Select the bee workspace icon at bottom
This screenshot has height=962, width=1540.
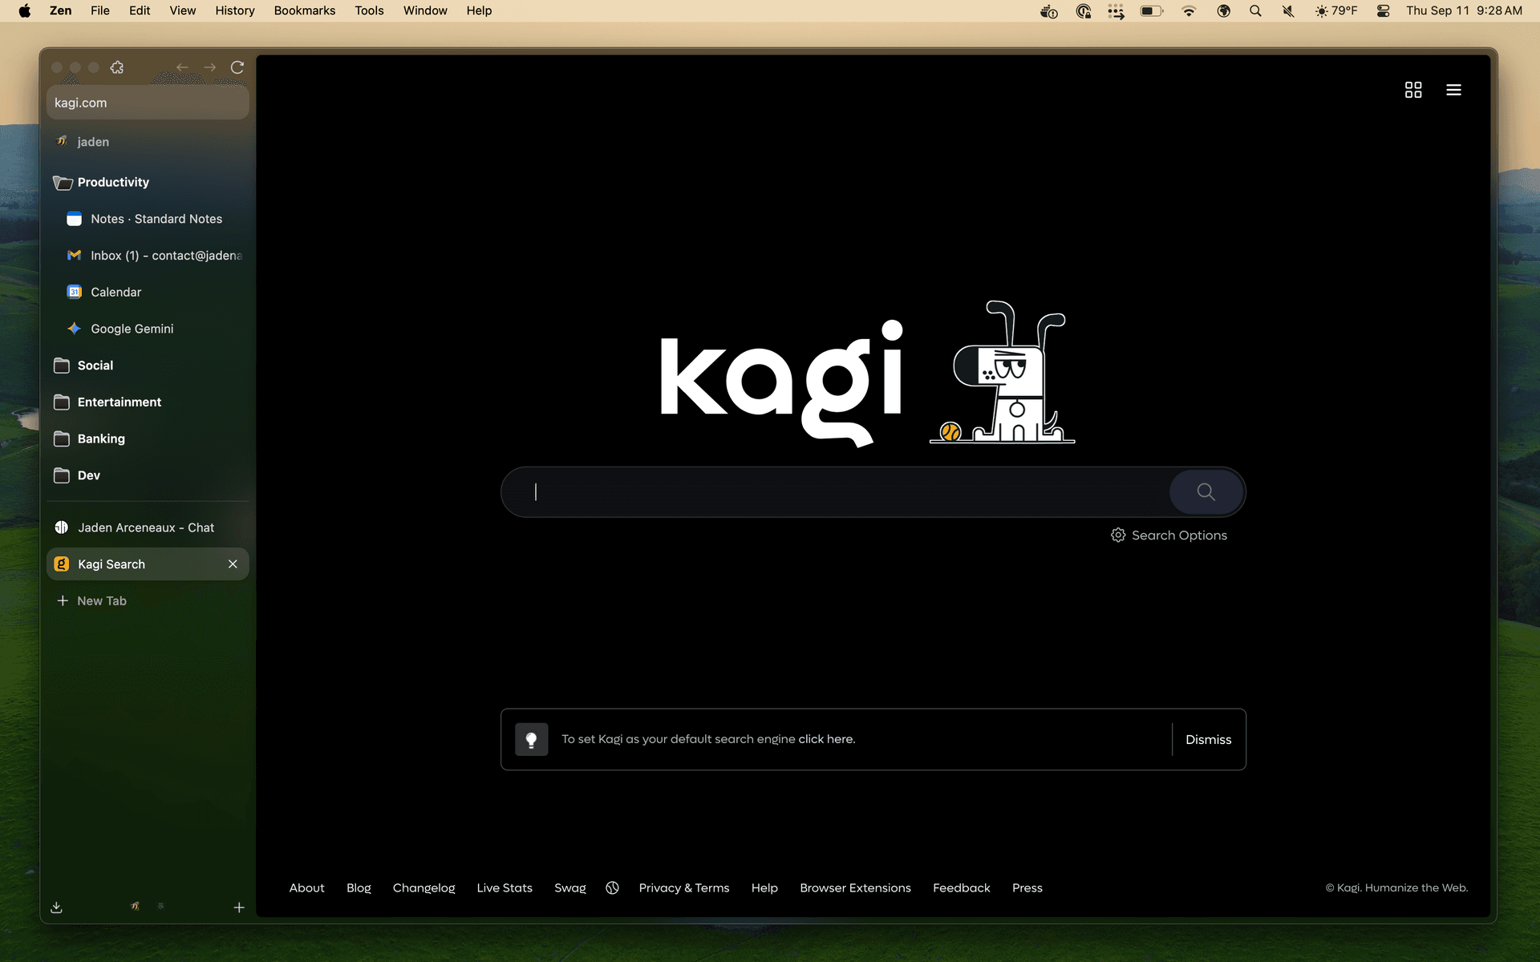point(135,906)
